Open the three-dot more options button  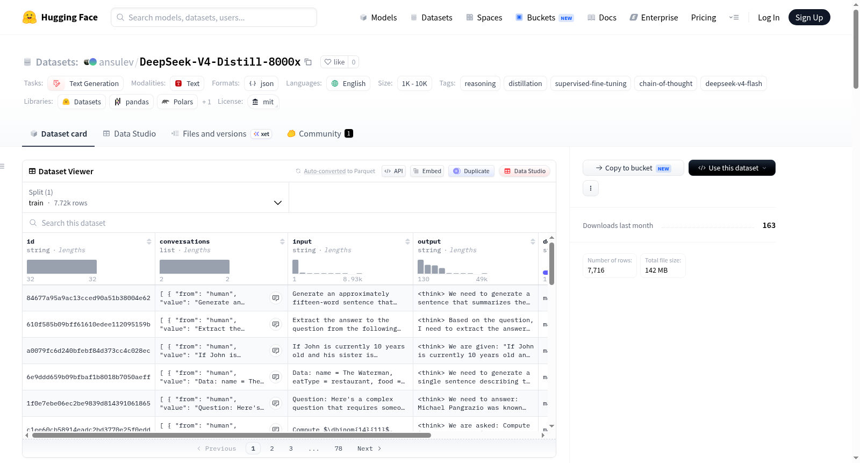[591, 188]
